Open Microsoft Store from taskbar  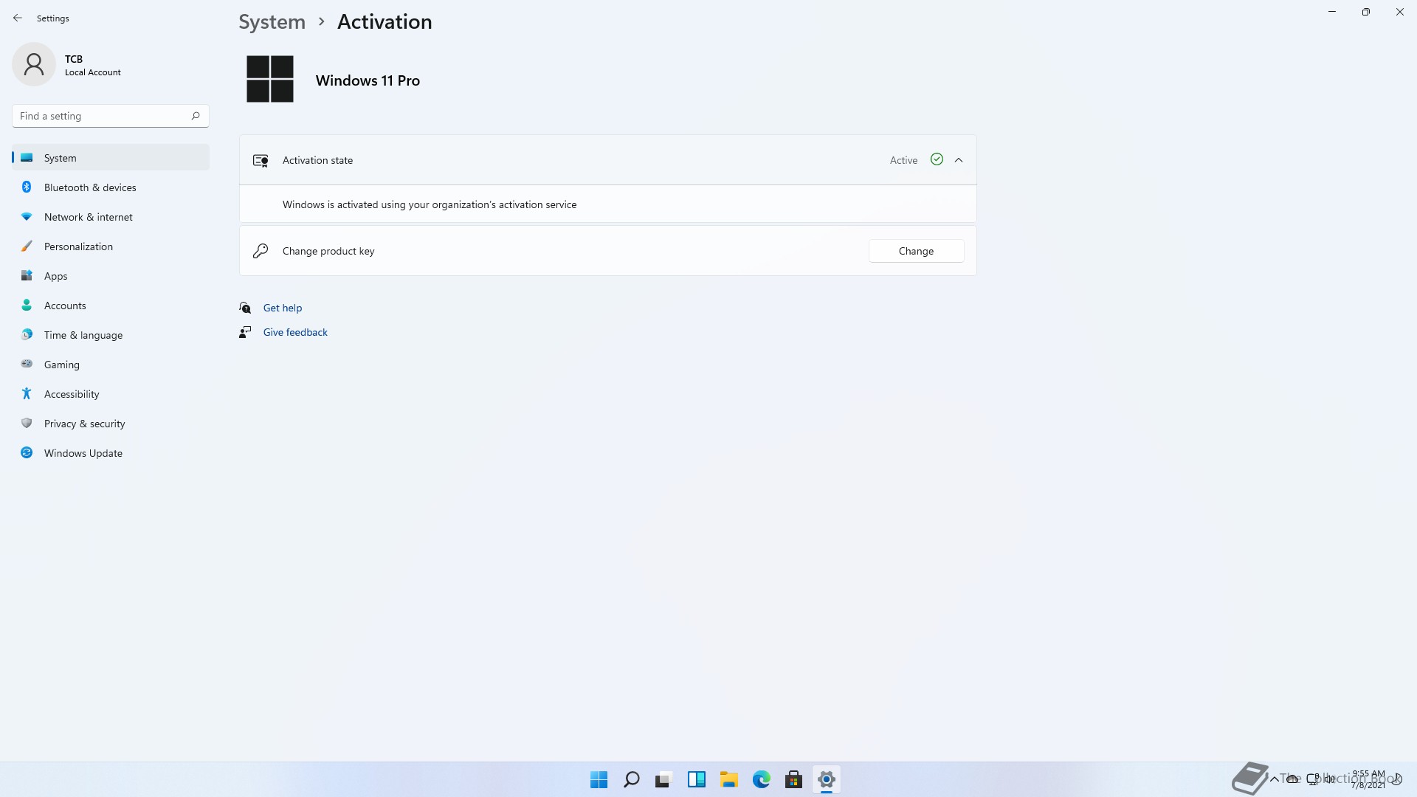(793, 779)
